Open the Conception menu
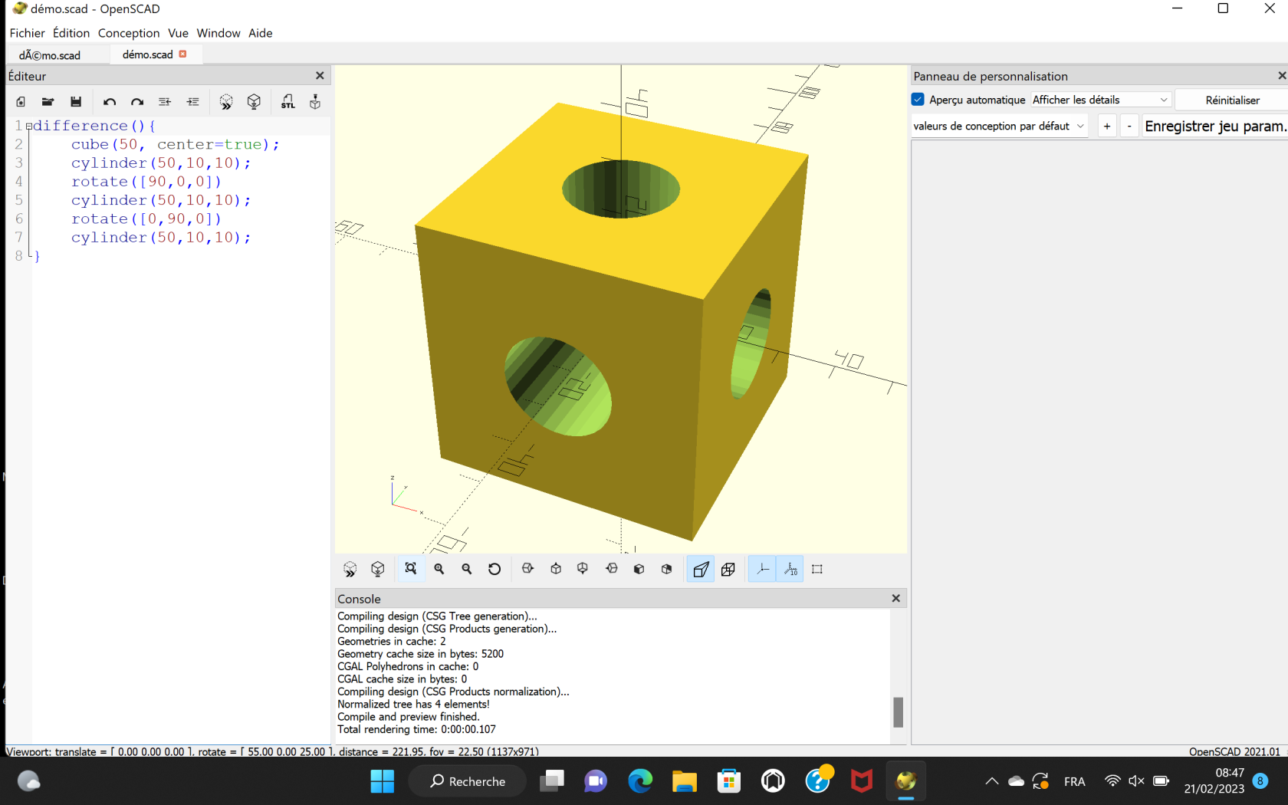1288x805 pixels. tap(129, 33)
